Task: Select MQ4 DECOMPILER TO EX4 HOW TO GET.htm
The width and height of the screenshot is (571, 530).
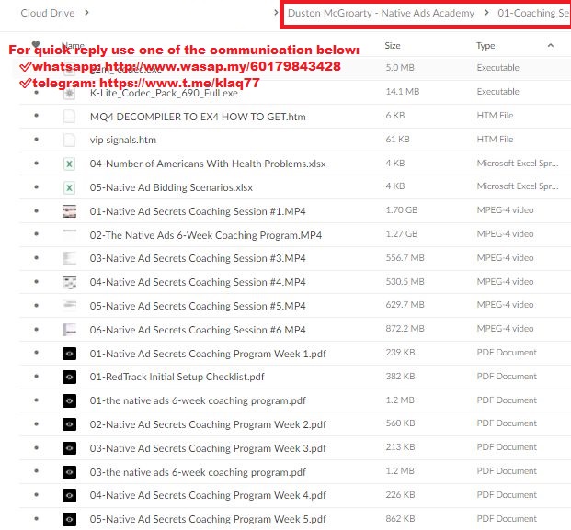Action: point(198,117)
